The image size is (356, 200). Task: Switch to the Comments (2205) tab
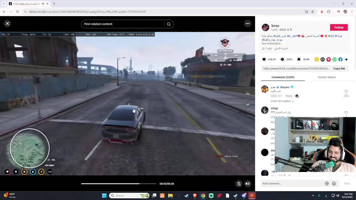click(x=283, y=77)
